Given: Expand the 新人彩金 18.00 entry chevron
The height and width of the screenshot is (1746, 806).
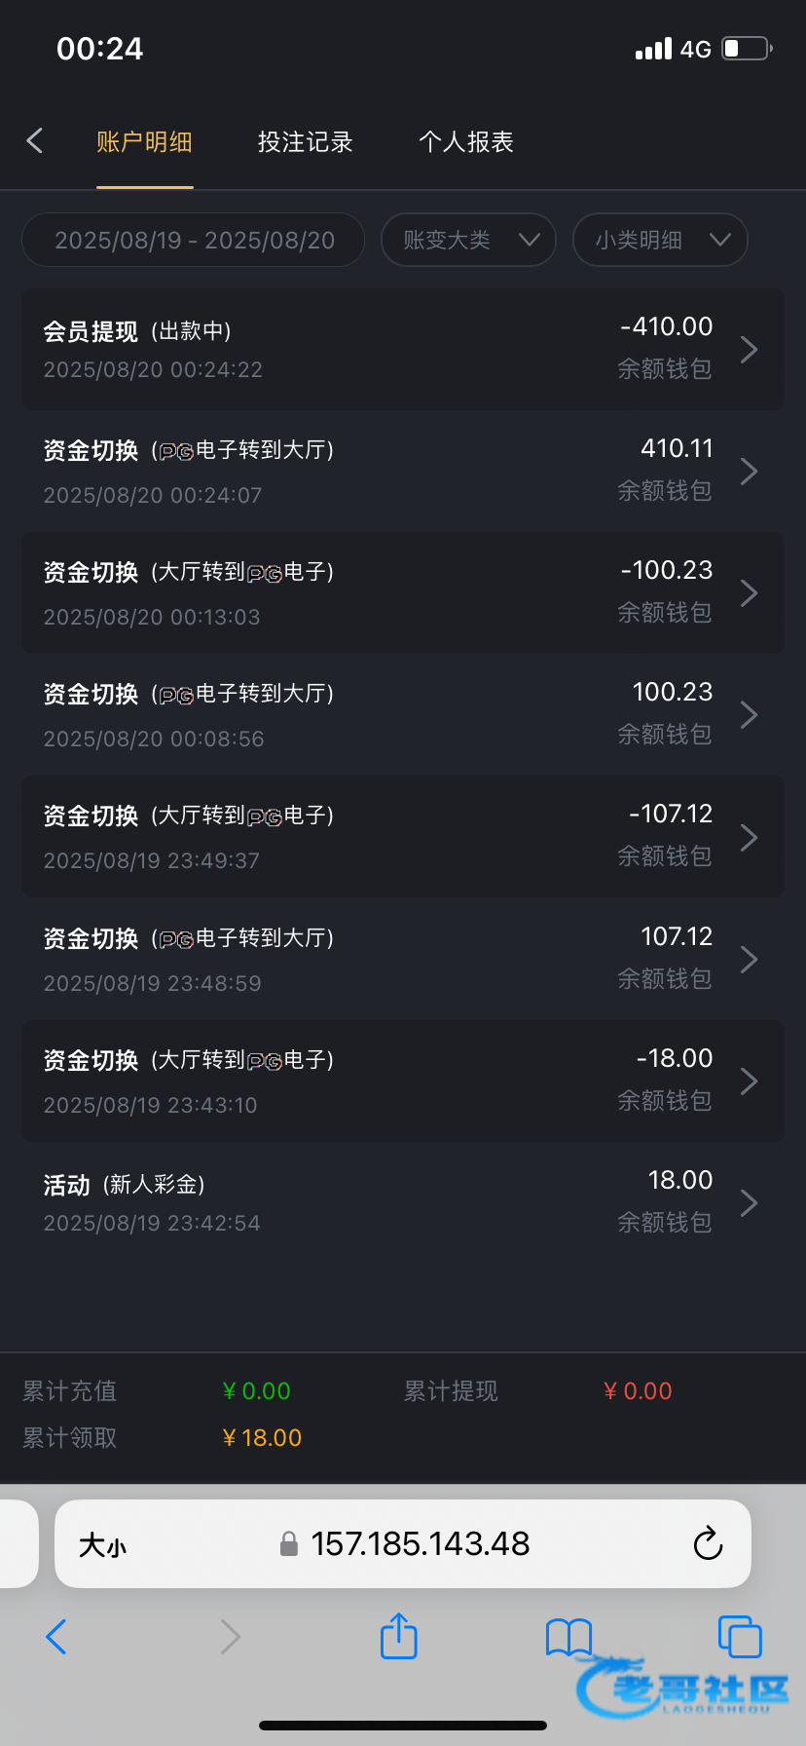Looking at the screenshot, I should click(749, 1202).
